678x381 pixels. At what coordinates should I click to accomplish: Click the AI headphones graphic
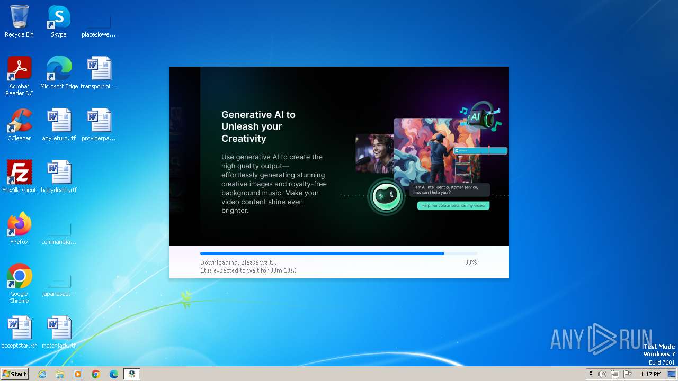480,117
